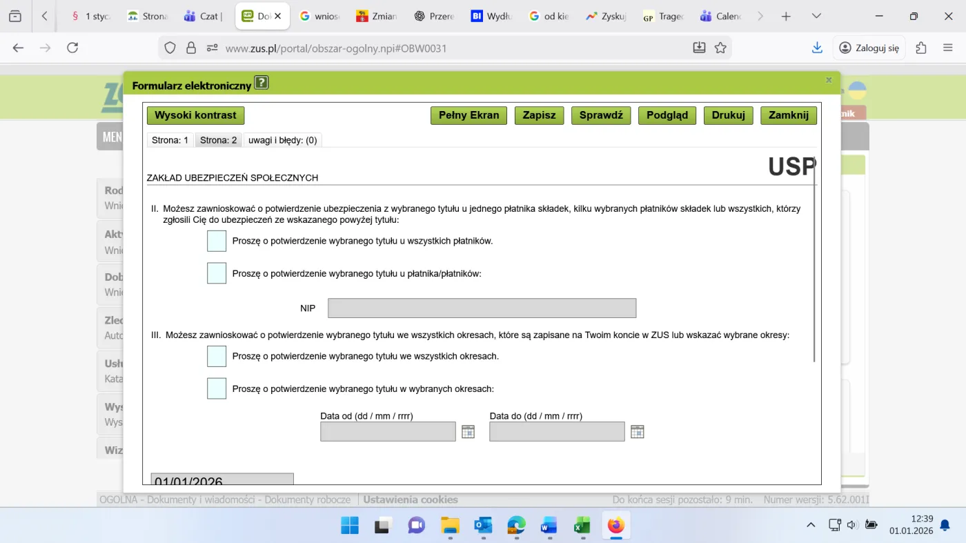
Task: Check confirmation for all payers box
Action: pyautogui.click(x=217, y=241)
